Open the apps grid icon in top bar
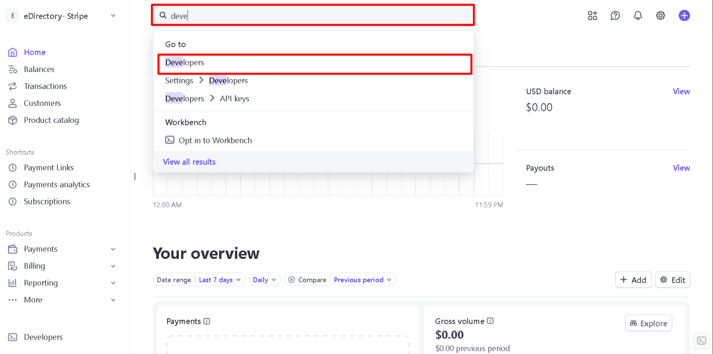The width and height of the screenshot is (713, 354). (593, 16)
